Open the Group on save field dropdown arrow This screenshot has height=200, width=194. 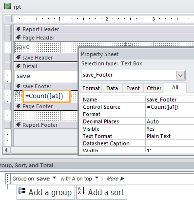(x=55, y=178)
